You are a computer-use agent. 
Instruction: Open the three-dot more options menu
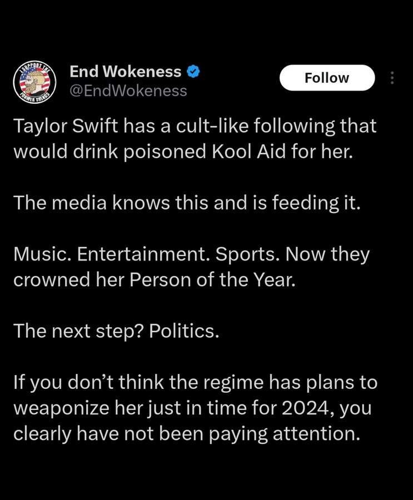point(392,78)
